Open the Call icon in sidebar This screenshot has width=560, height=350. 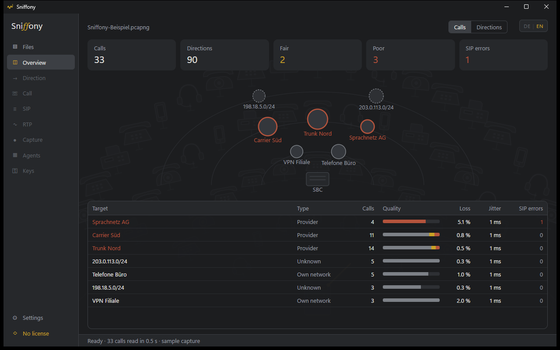tap(15, 94)
